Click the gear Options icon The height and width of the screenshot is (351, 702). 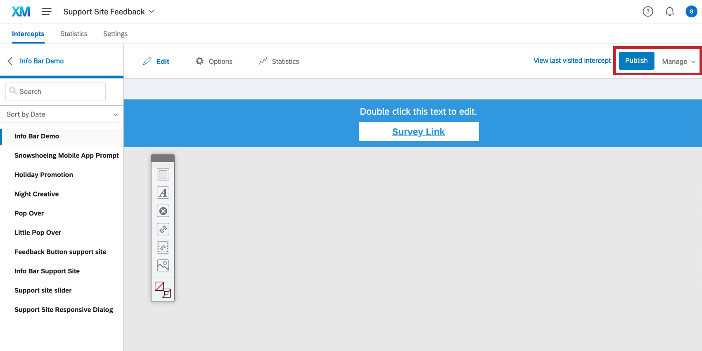pyautogui.click(x=199, y=61)
